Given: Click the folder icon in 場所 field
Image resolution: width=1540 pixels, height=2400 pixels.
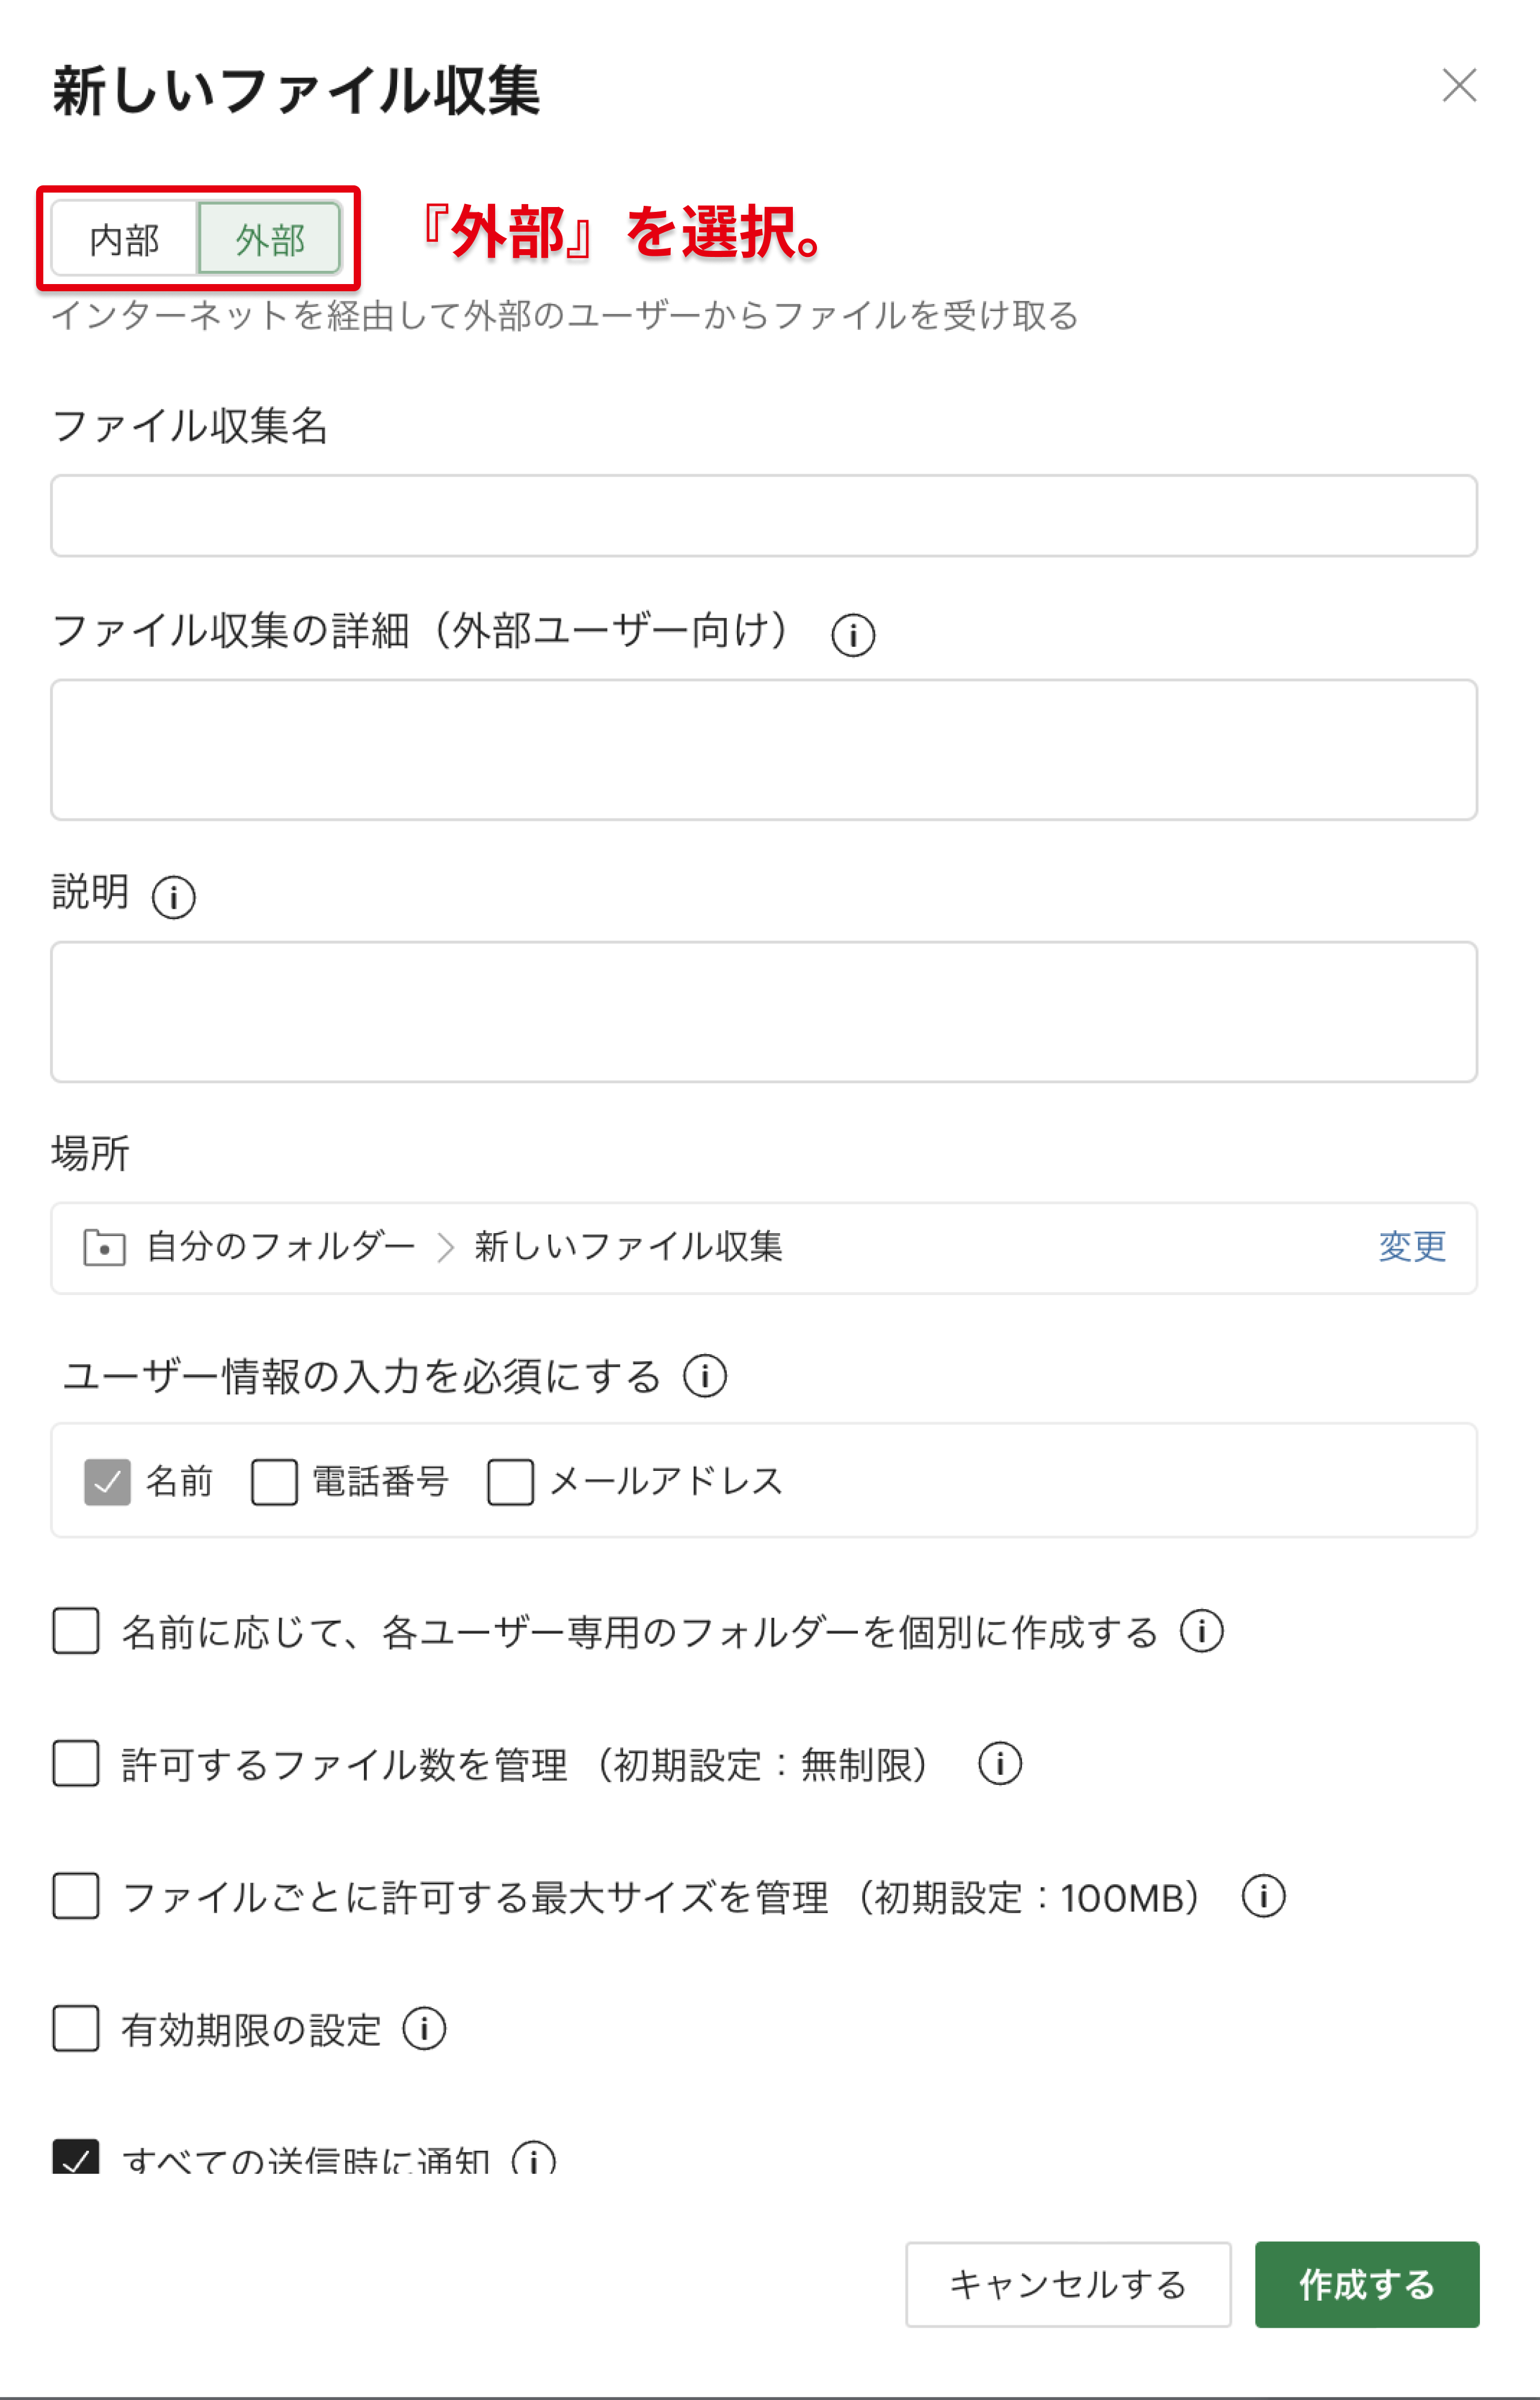Looking at the screenshot, I should 104,1248.
